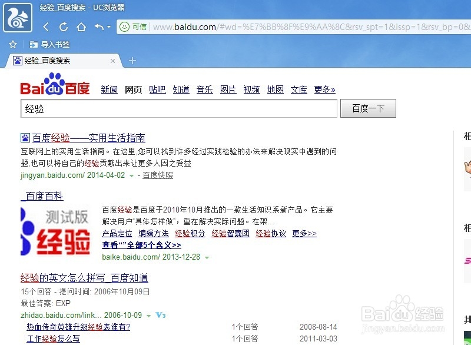Expand arrow next to jingyan.baidu.com date
This screenshot has height=345, width=471.
point(131,175)
